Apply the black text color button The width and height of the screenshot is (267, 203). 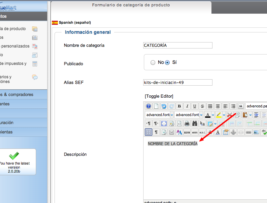(207, 115)
